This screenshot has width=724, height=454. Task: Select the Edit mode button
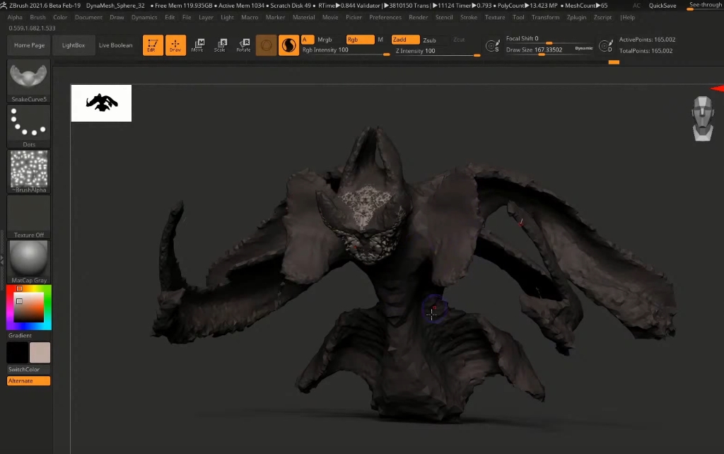[x=152, y=46]
